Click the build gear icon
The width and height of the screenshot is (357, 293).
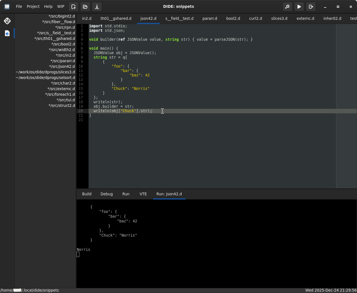click(x=287, y=7)
